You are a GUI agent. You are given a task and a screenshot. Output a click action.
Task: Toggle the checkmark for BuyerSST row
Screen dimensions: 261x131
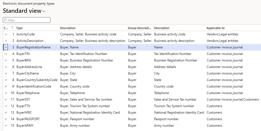click(6, 99)
